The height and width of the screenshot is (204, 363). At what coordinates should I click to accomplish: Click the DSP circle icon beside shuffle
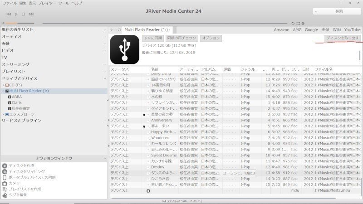(303, 24)
